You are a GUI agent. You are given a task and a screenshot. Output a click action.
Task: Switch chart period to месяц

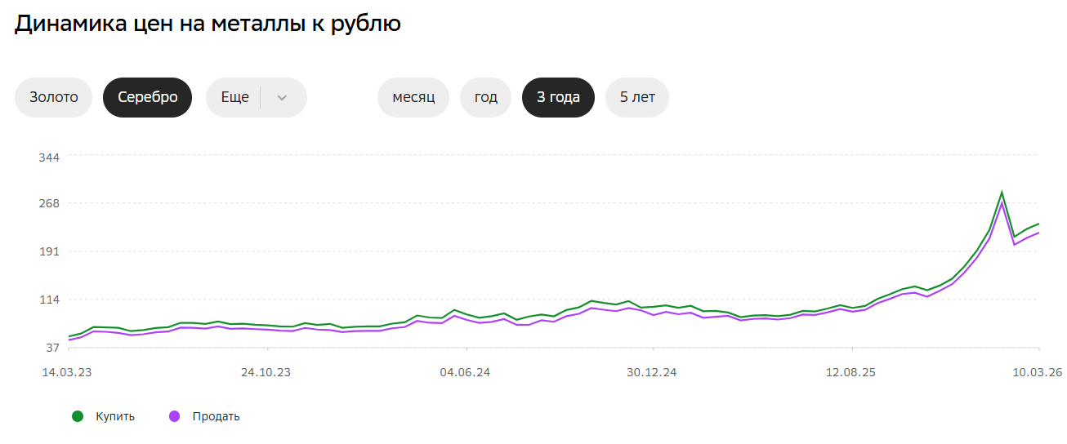413,97
